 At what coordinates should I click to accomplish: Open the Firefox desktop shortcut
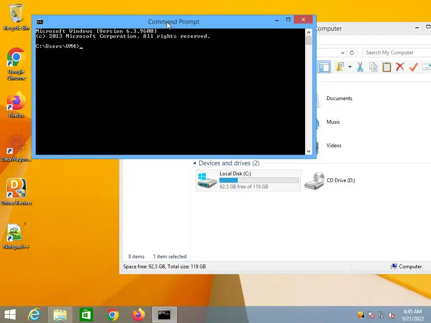[16, 104]
